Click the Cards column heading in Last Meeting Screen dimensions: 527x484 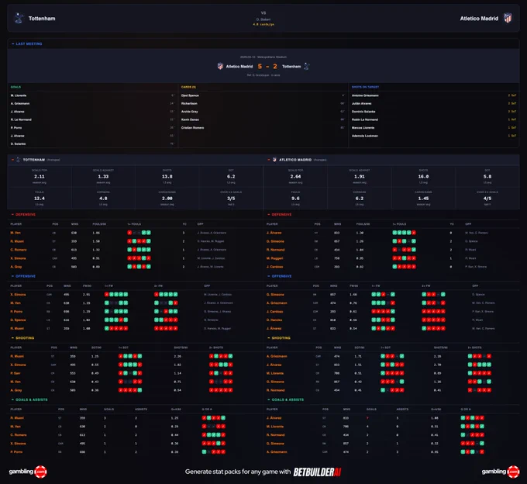(188, 87)
